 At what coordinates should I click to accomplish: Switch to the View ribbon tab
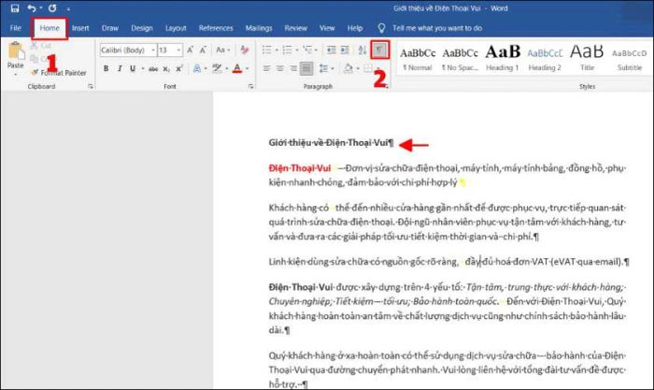coord(327,28)
